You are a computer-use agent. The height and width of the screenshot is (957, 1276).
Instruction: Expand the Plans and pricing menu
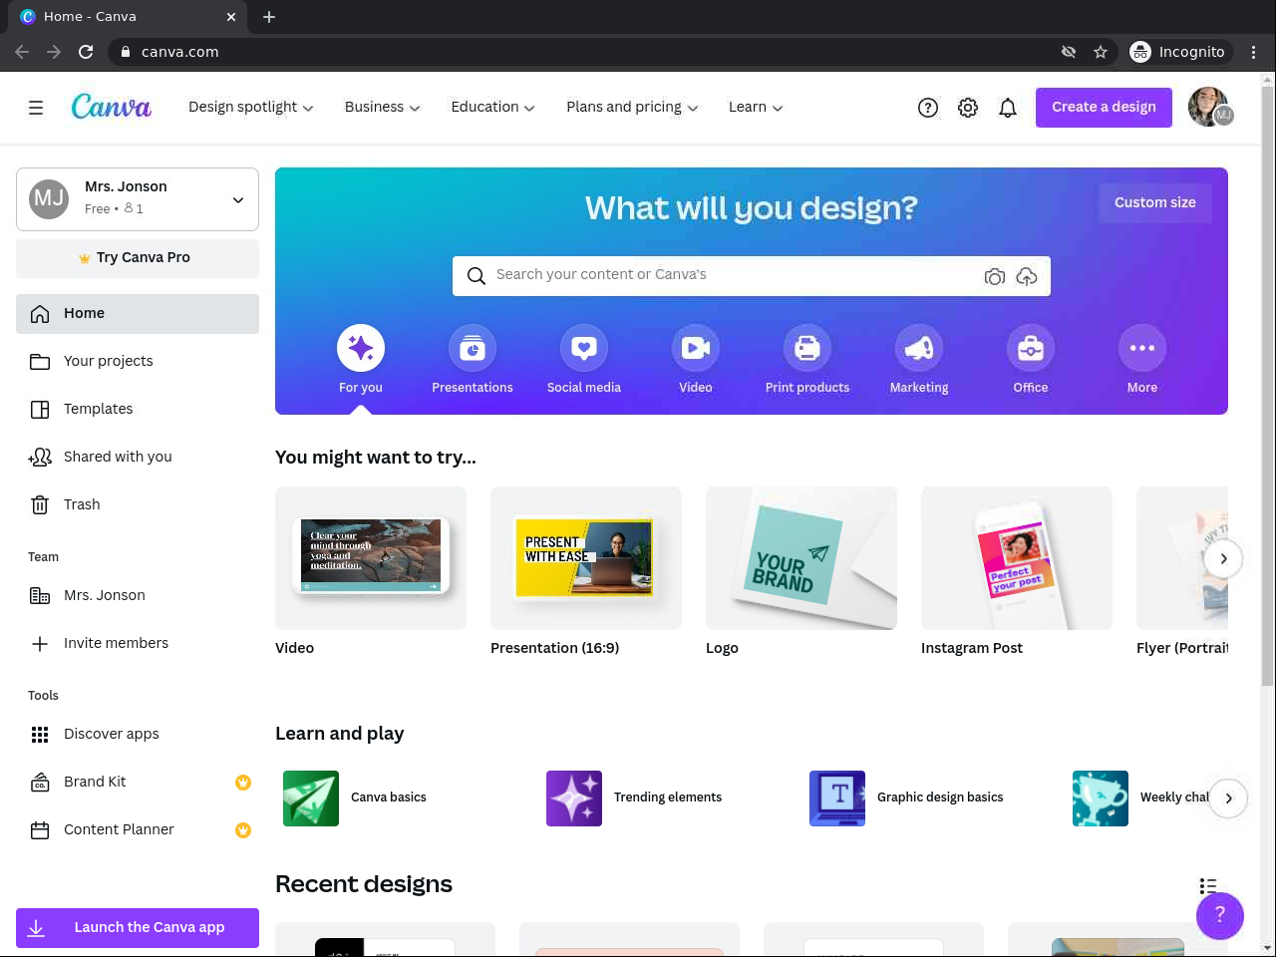(x=632, y=107)
